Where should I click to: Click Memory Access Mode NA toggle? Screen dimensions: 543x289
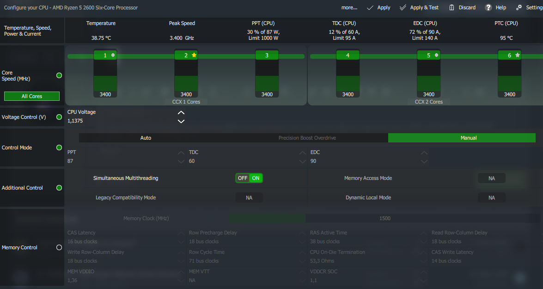click(x=492, y=178)
